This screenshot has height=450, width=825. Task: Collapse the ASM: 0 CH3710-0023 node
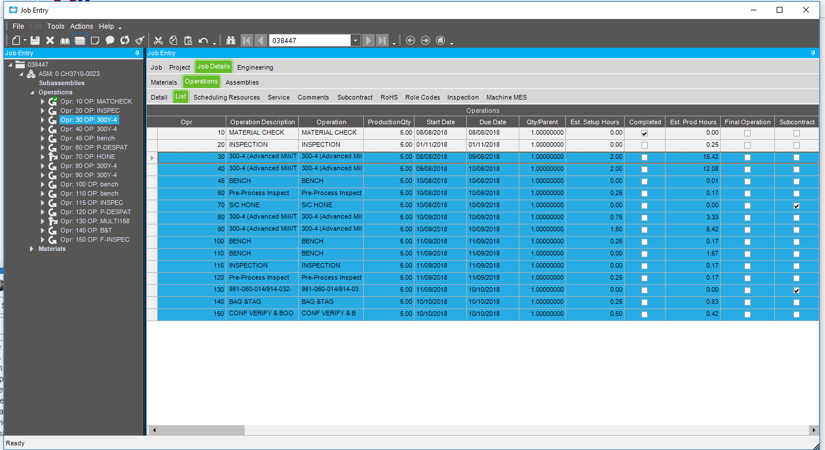coord(21,74)
